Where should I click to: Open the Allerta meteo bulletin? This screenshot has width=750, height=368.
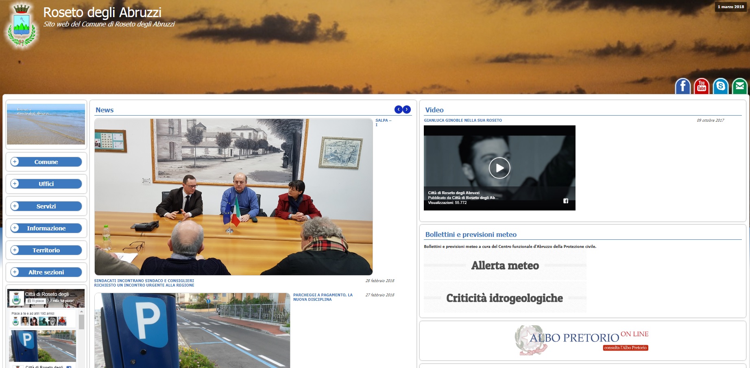[505, 265]
